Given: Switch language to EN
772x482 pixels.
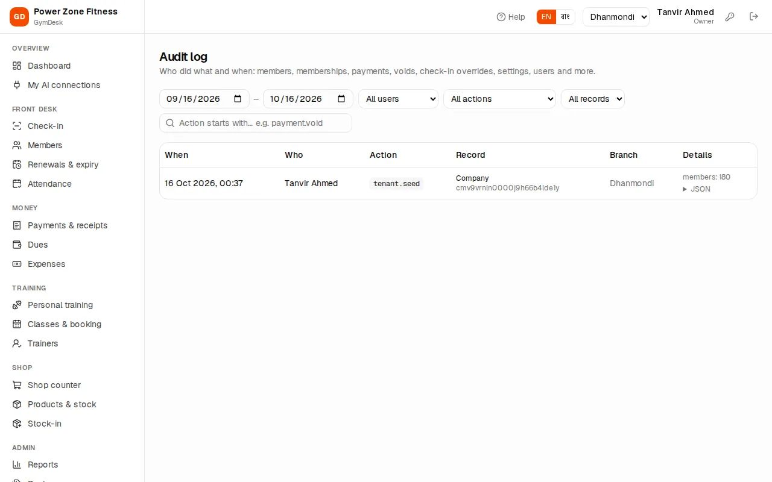Looking at the screenshot, I should [546, 17].
